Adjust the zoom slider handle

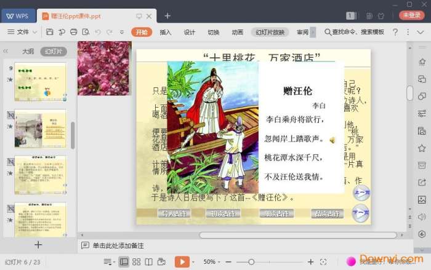(x=251, y=262)
